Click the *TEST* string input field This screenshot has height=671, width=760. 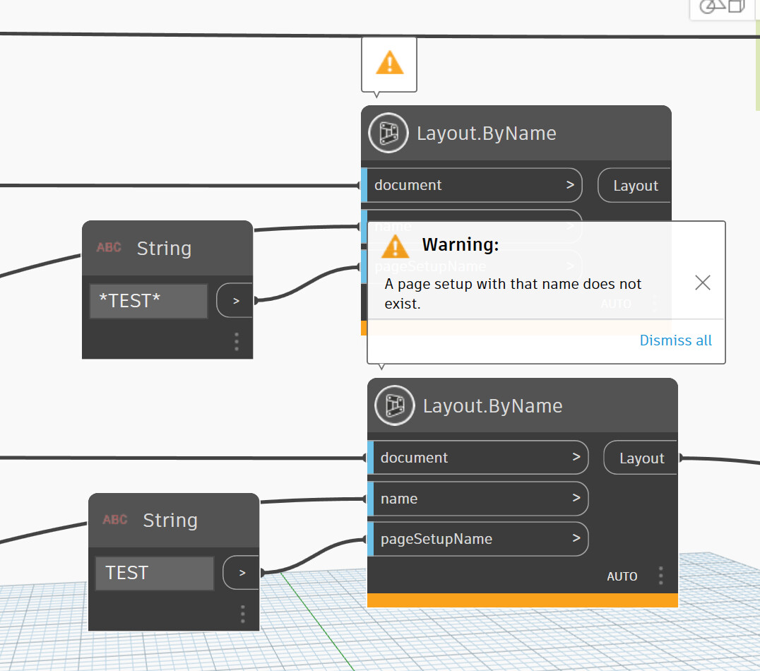149,301
